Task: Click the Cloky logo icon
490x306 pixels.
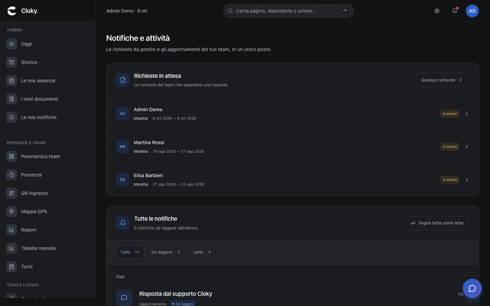Action: coord(12,11)
